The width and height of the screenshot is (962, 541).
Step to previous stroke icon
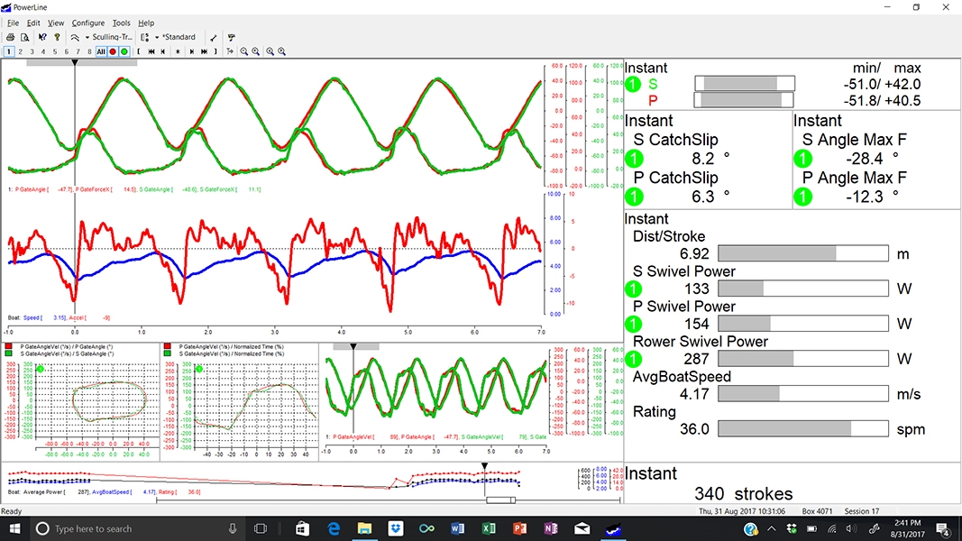click(162, 51)
